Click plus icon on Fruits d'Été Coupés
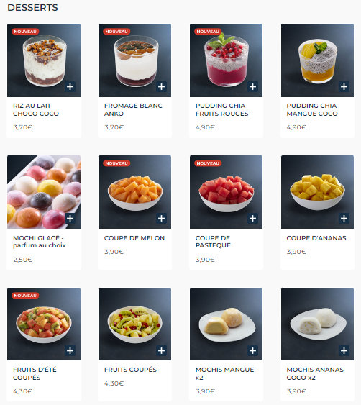The image size is (361, 405). click(x=70, y=351)
